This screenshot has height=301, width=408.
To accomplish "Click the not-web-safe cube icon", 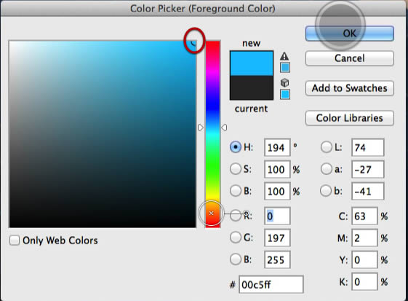I will pos(284,82).
